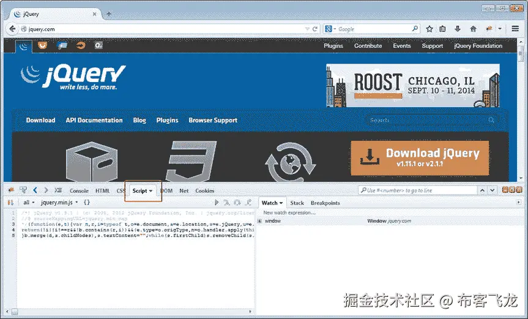The width and height of the screenshot is (528, 319).
Task: Open the Sizzle project icon
Action: point(81,45)
